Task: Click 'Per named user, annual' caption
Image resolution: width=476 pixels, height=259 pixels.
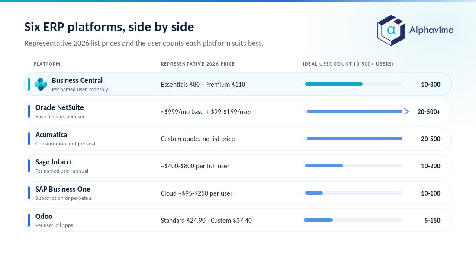Action: 62,171
